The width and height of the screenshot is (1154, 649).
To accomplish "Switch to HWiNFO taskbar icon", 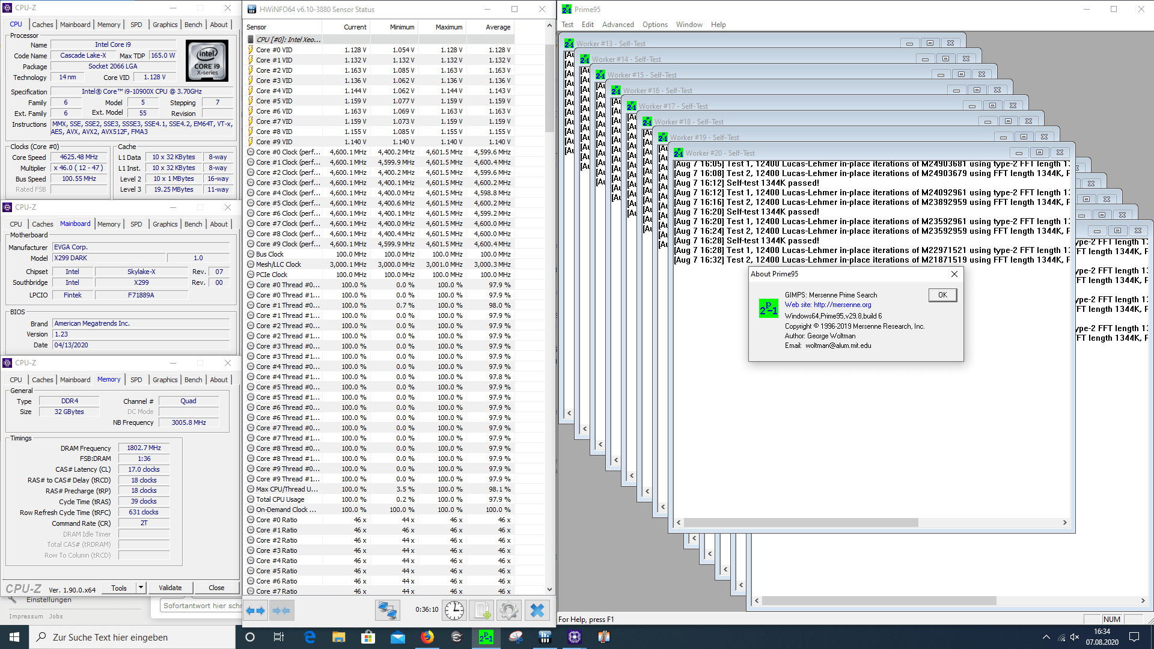I will pyautogui.click(x=545, y=637).
